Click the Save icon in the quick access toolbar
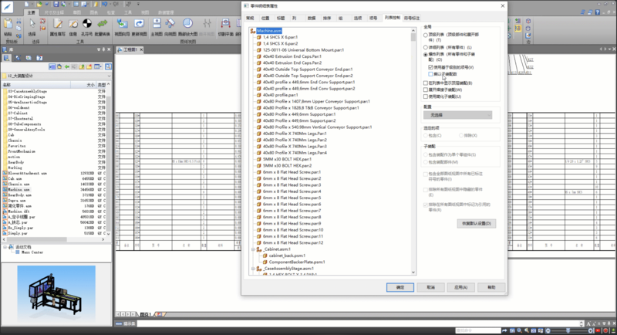The image size is (617, 335). 56,4
